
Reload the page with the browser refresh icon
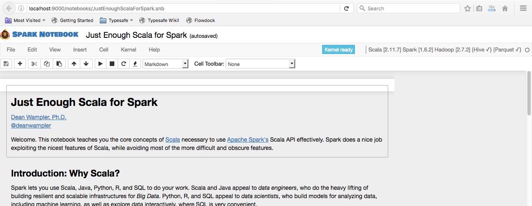(x=346, y=8)
